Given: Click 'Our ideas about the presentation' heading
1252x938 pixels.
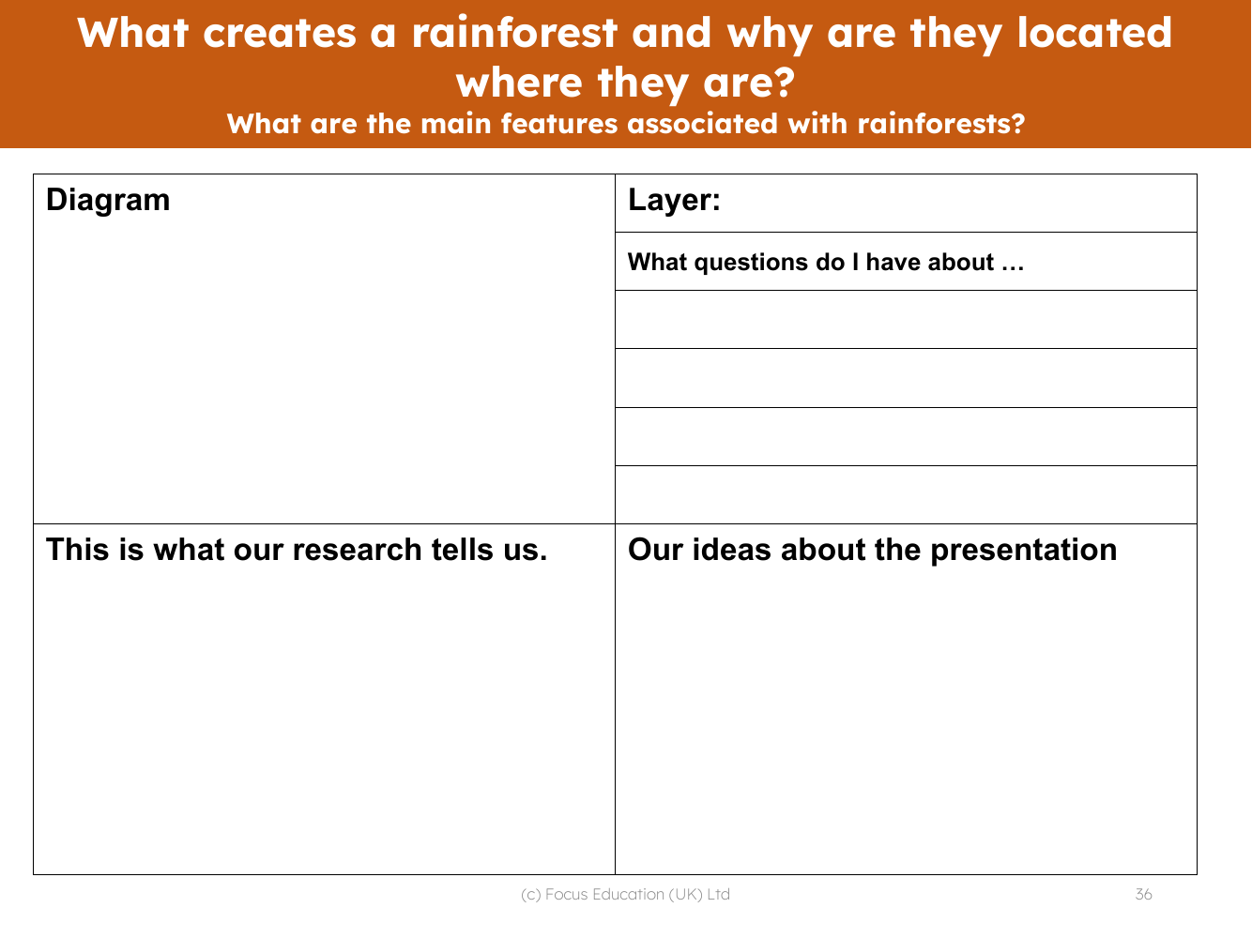Looking at the screenshot, I should [x=872, y=550].
